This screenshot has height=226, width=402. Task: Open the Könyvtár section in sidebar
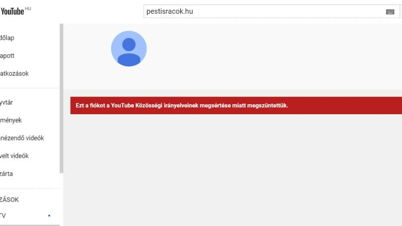(7, 102)
